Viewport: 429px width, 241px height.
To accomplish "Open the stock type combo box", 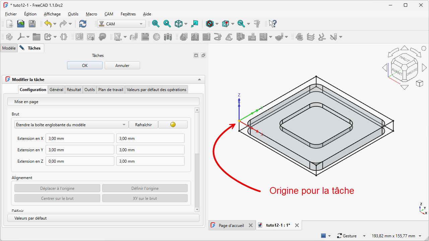I will tap(71, 125).
